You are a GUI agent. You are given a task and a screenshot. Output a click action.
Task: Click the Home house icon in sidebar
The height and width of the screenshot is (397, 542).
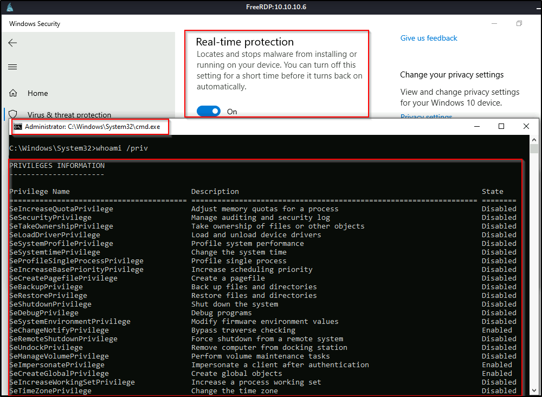pos(14,93)
